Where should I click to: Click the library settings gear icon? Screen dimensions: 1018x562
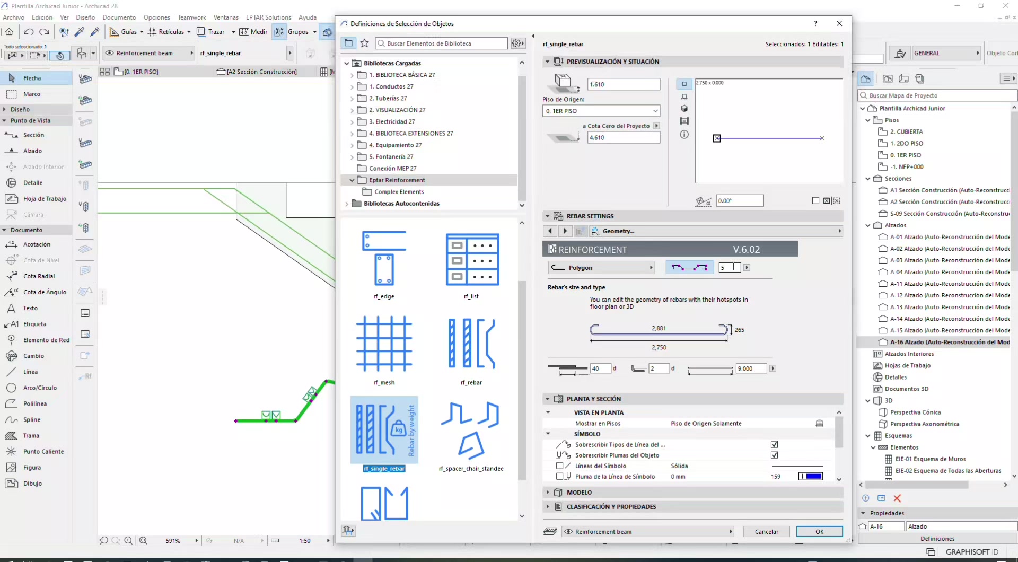(x=517, y=43)
